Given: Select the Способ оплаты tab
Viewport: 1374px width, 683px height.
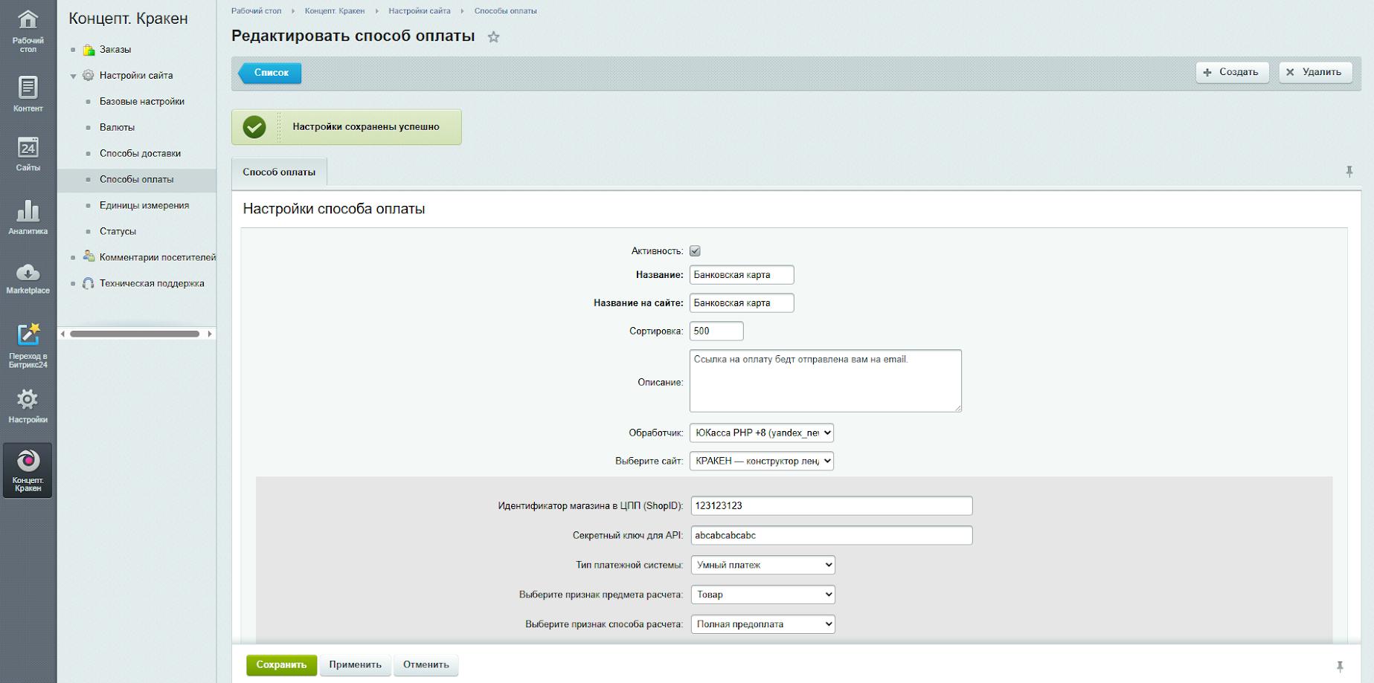Looking at the screenshot, I should pos(279,172).
